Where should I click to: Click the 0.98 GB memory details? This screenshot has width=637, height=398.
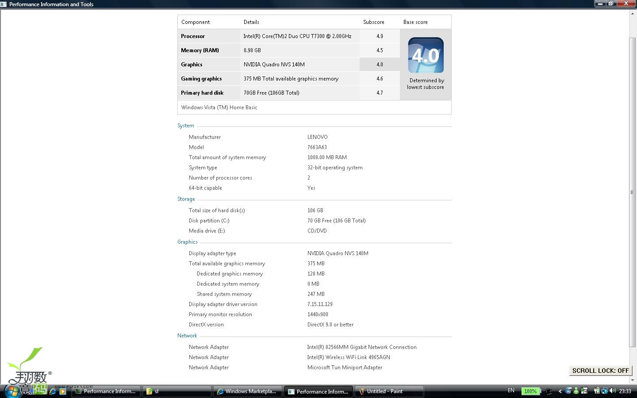(x=252, y=50)
